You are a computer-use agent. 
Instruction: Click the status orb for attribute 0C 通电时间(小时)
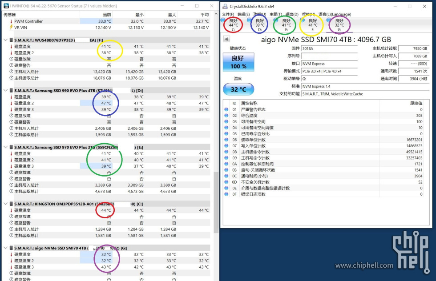(x=226, y=176)
